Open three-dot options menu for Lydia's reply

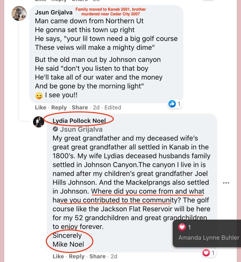[226, 183]
